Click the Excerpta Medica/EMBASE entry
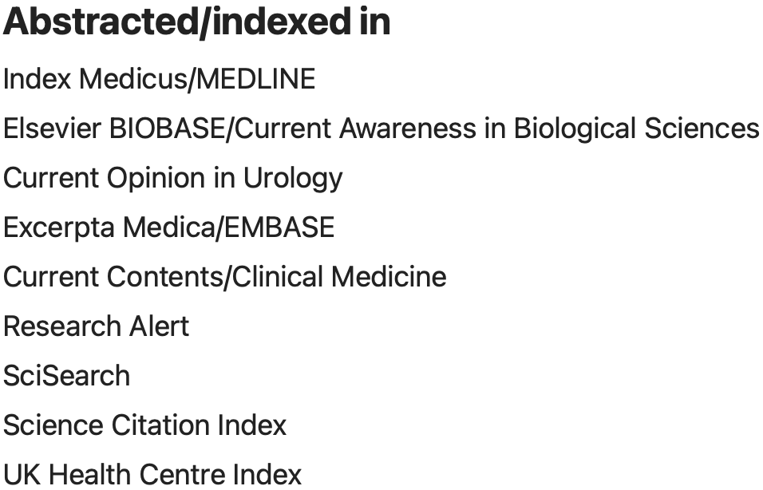The width and height of the screenshot is (763, 490). pyautogui.click(x=169, y=227)
